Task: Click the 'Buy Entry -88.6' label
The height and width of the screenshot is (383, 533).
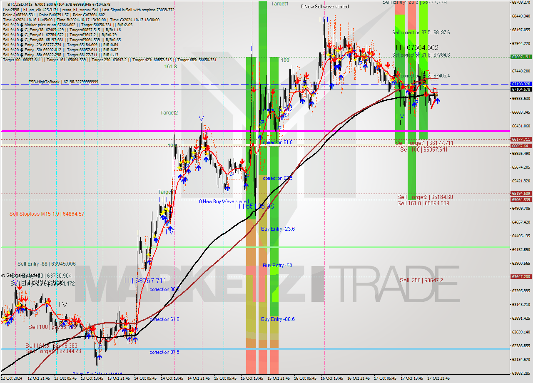Action: pos(278,319)
